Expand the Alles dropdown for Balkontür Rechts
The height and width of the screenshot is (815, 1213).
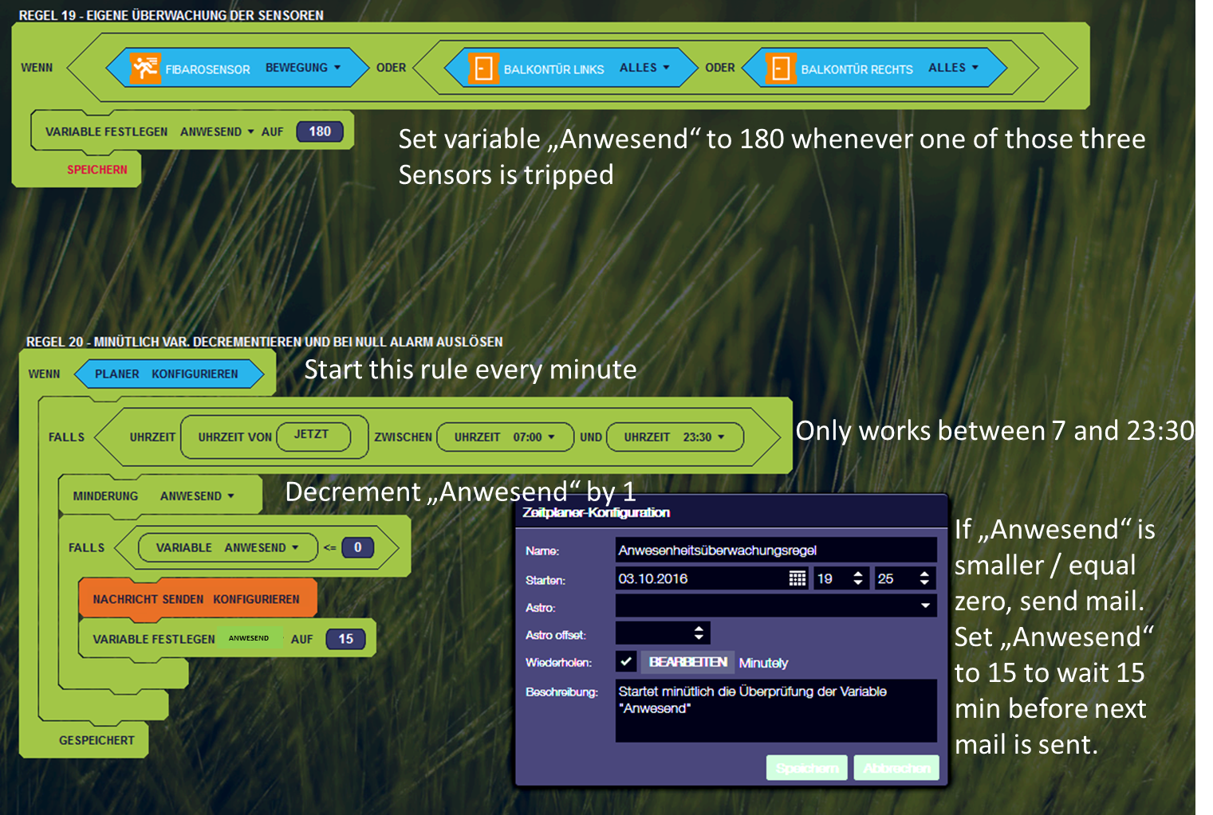(x=953, y=68)
